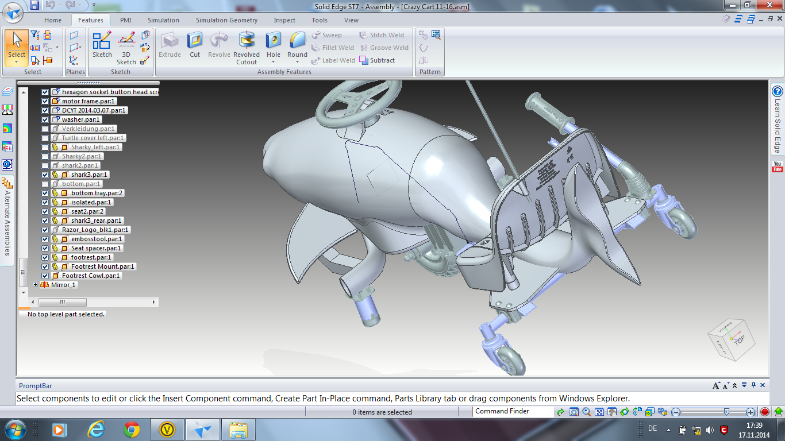The height and width of the screenshot is (441, 785).
Task: Open the YouTube sidebar icon
Action: pyautogui.click(x=778, y=167)
